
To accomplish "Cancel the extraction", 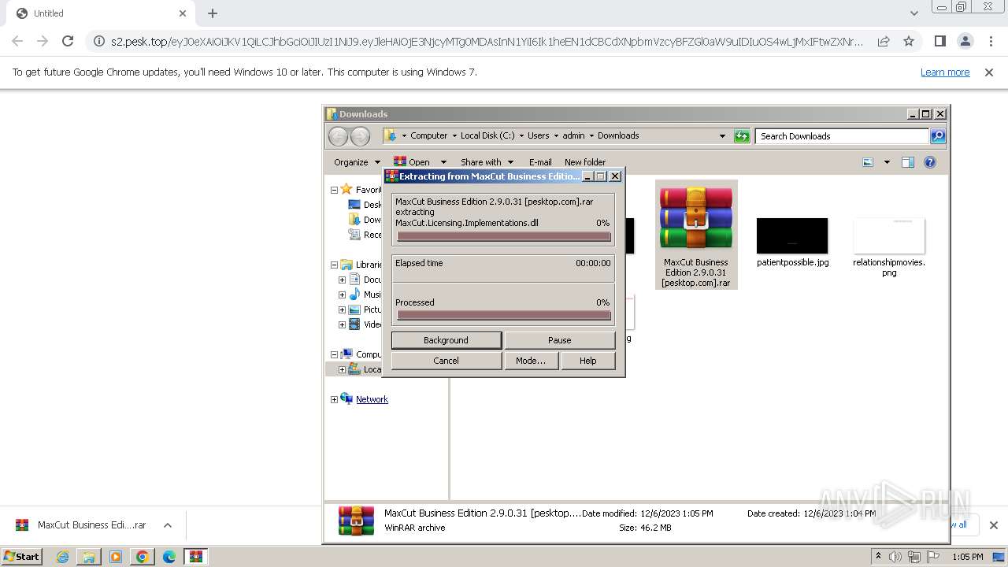I will [446, 361].
